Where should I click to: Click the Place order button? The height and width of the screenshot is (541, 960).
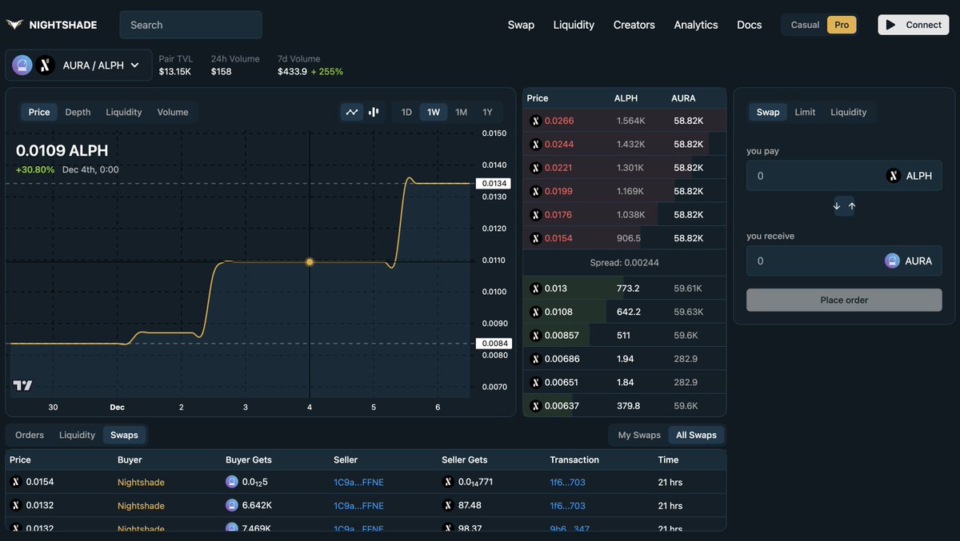(x=844, y=300)
